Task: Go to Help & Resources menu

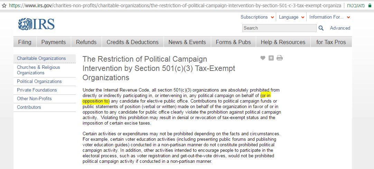Action: point(283,42)
